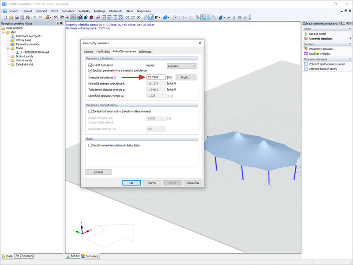Open the Nástroje menu
The width and height of the screenshot is (353, 265).
pos(99,11)
